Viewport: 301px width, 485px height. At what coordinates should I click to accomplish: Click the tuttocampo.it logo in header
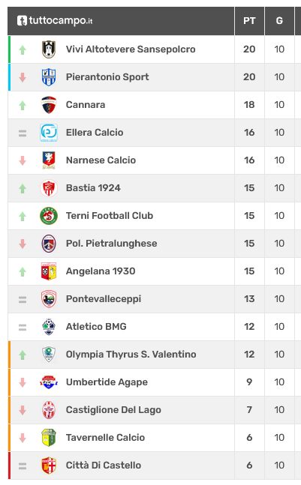[x=55, y=21]
